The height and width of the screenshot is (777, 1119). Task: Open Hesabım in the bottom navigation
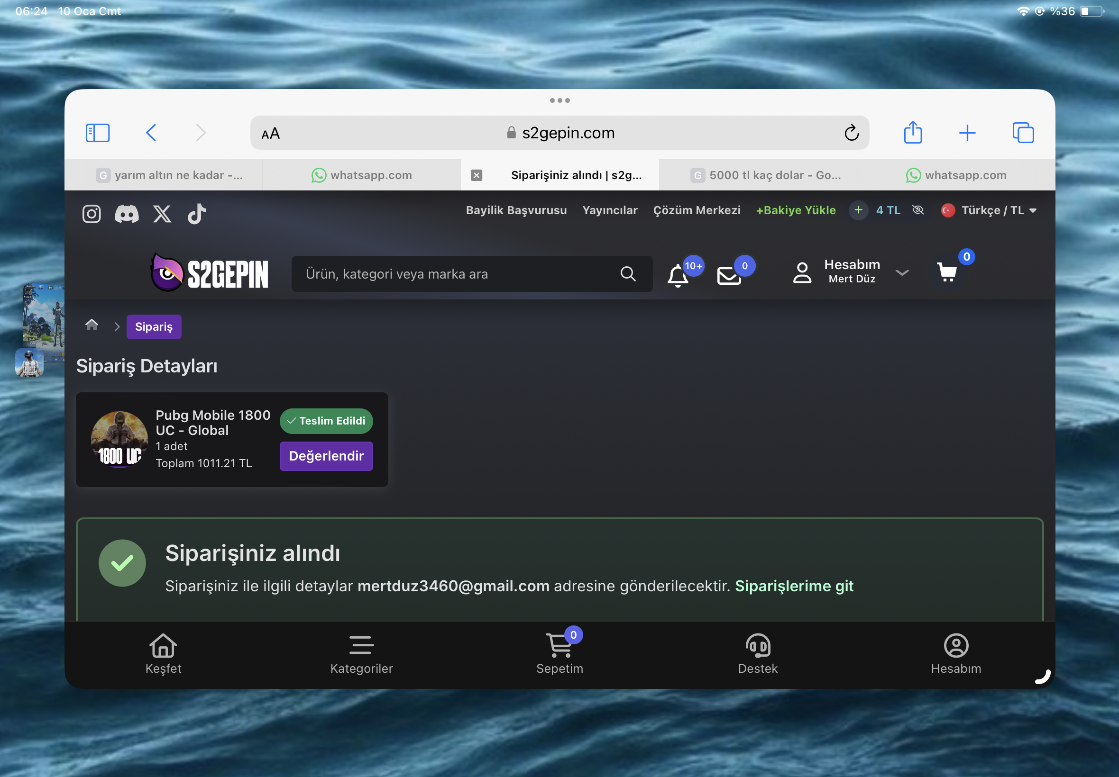[x=956, y=654]
